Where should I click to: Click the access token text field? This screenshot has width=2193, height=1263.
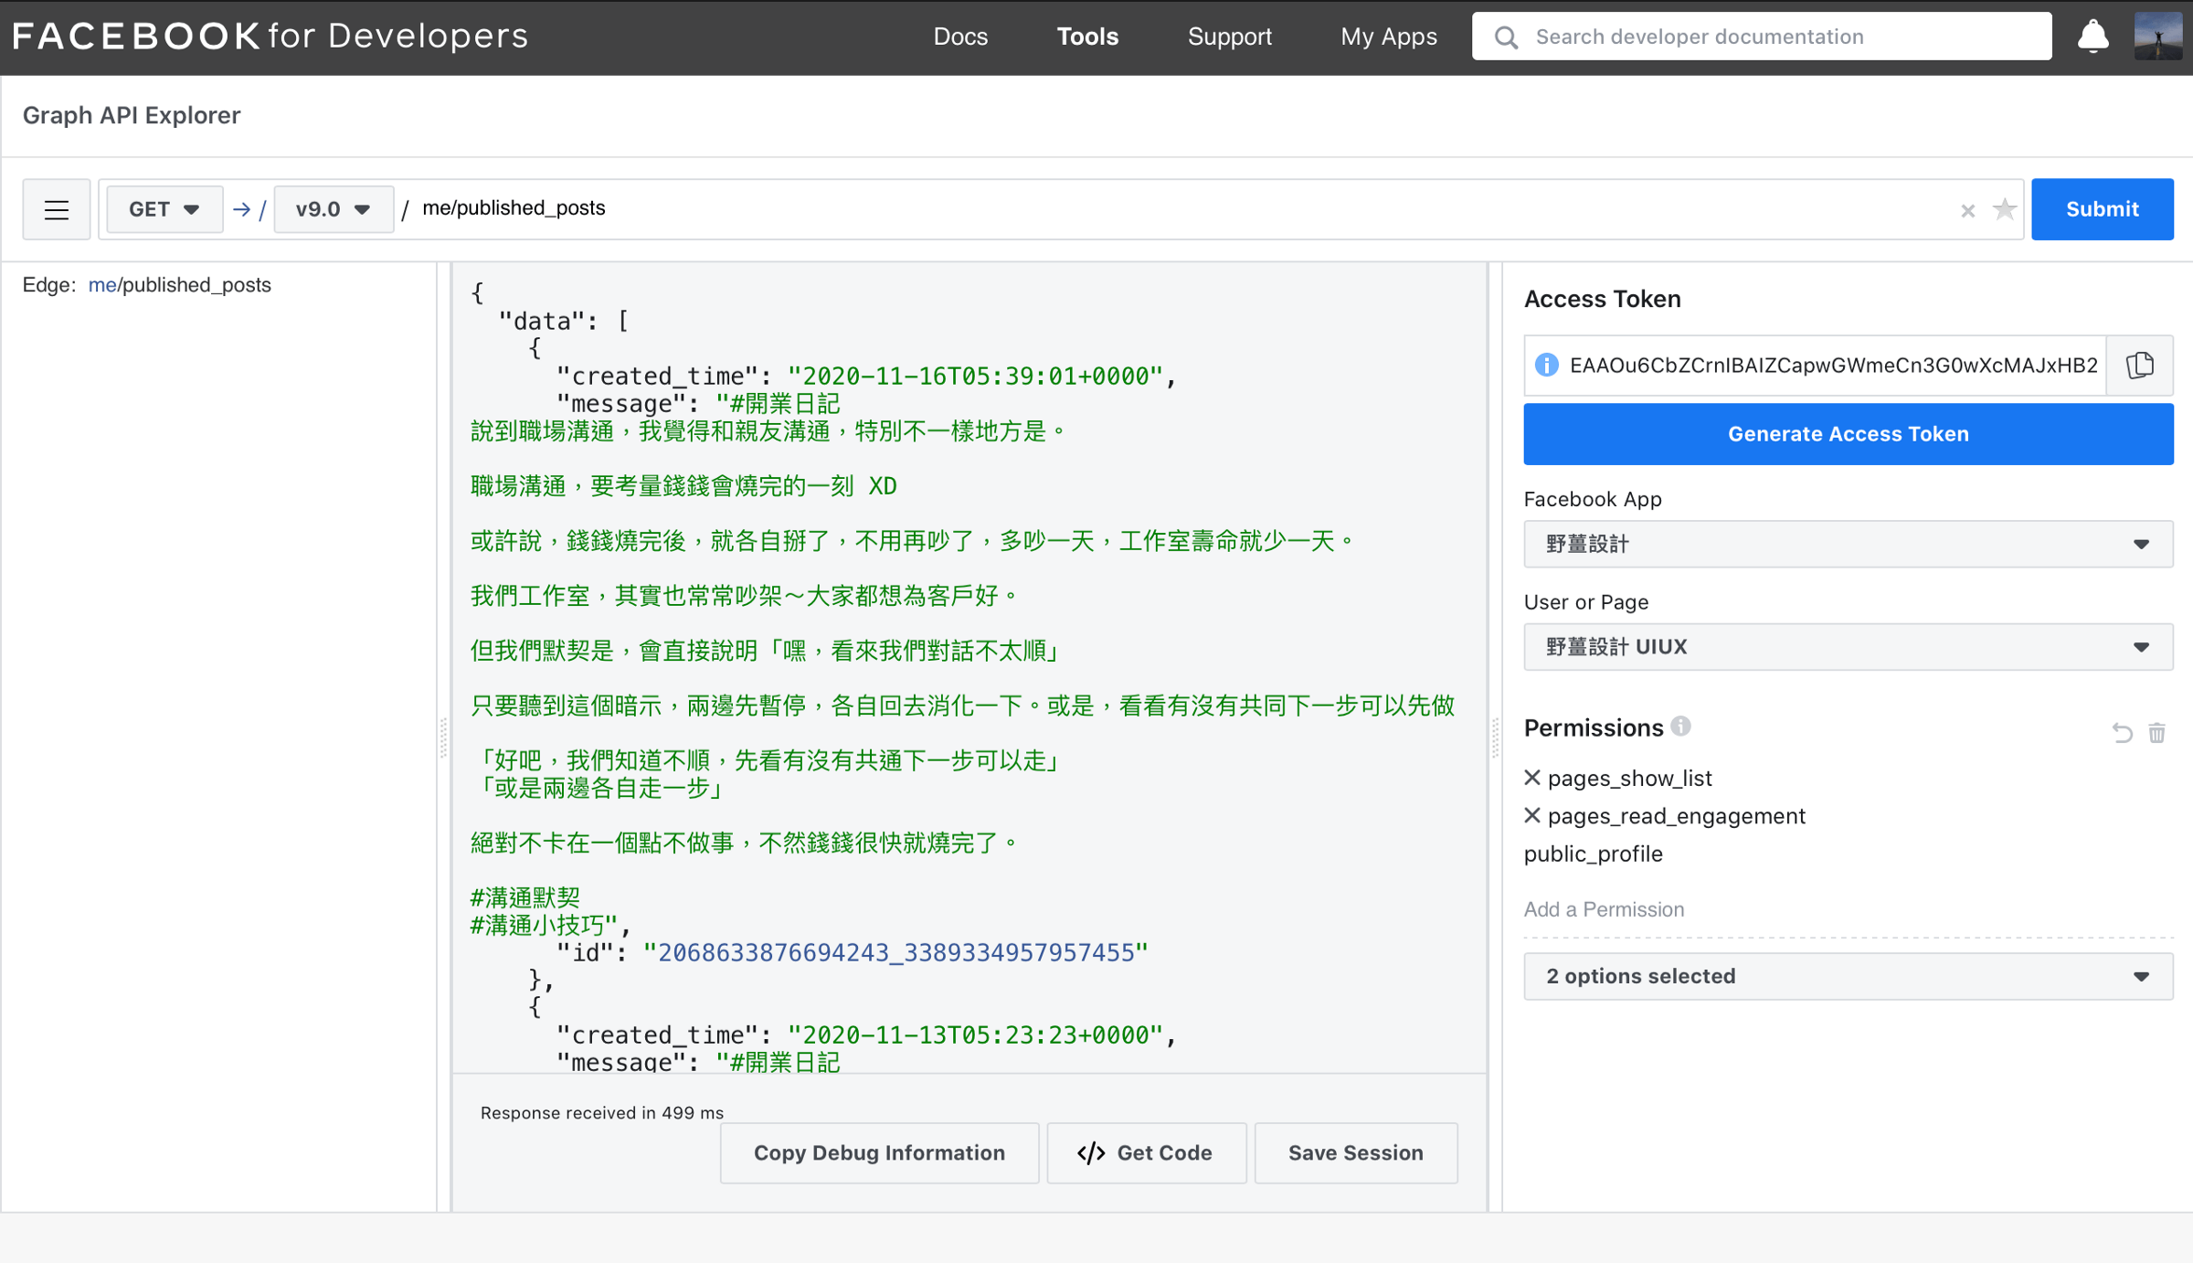coord(1832,366)
